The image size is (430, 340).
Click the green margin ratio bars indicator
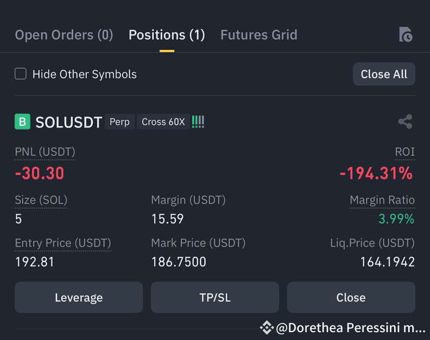(198, 121)
